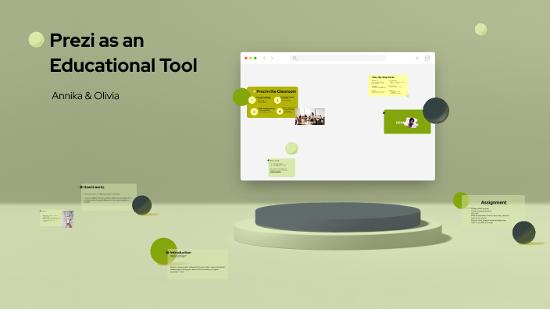Select the small light green card below the pale sphere
The height and width of the screenshot is (309, 550).
282,168
